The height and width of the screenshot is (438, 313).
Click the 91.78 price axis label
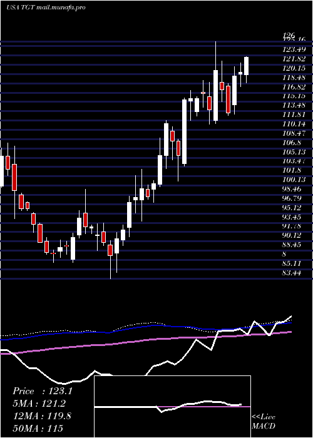(x=292, y=226)
